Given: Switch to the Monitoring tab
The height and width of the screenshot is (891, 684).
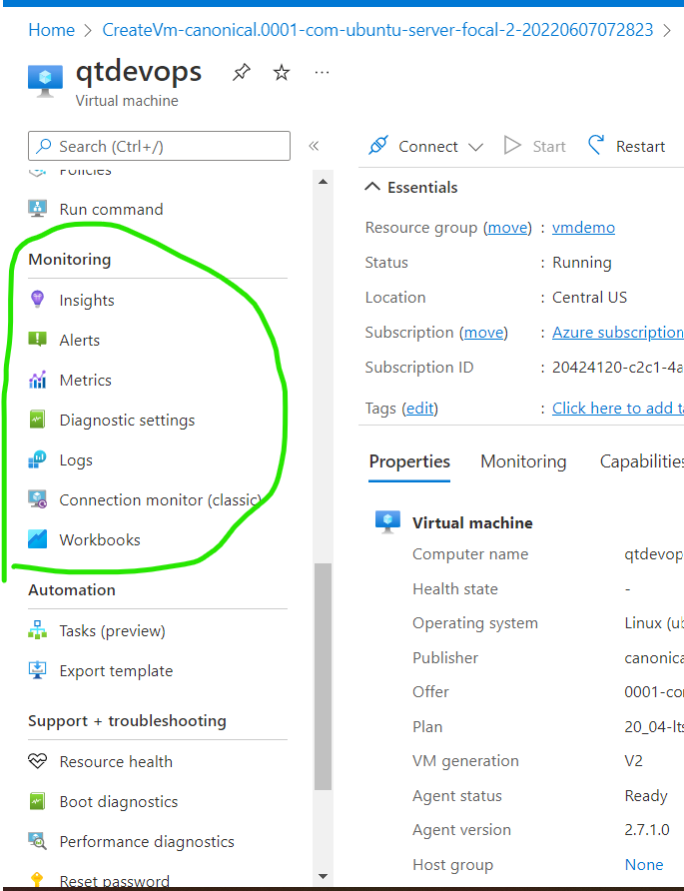Looking at the screenshot, I should tap(523, 461).
